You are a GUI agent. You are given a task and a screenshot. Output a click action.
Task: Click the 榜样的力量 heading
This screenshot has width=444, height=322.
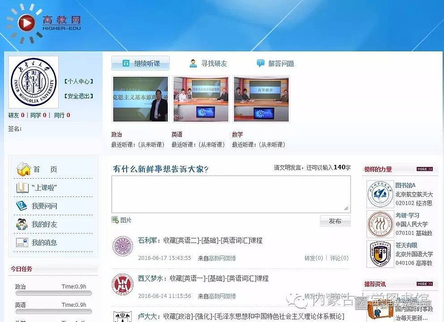point(378,169)
